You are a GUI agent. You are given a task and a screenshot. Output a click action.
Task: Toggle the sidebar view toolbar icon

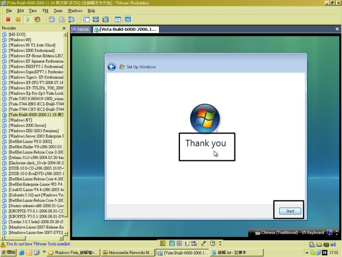click(86, 19)
